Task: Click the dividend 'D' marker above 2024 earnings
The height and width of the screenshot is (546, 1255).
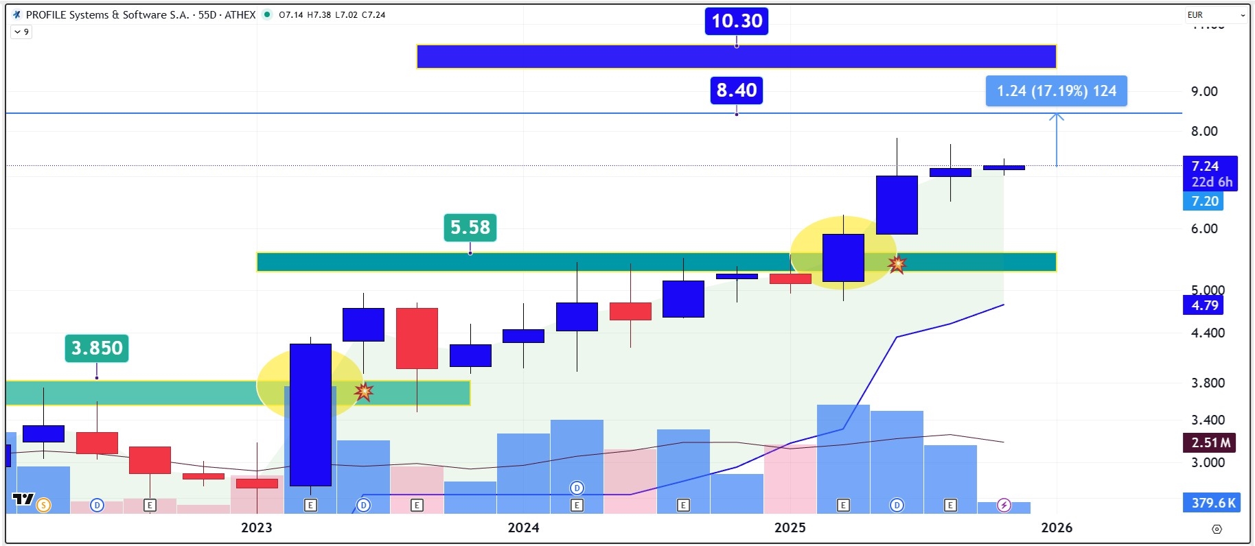Action: pos(577,488)
